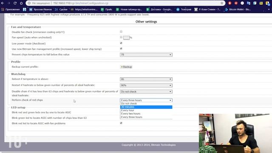This screenshot has height=153, width=272.
Task: Collapse the Perform check of red chips dropdown
Action: click(146, 100)
